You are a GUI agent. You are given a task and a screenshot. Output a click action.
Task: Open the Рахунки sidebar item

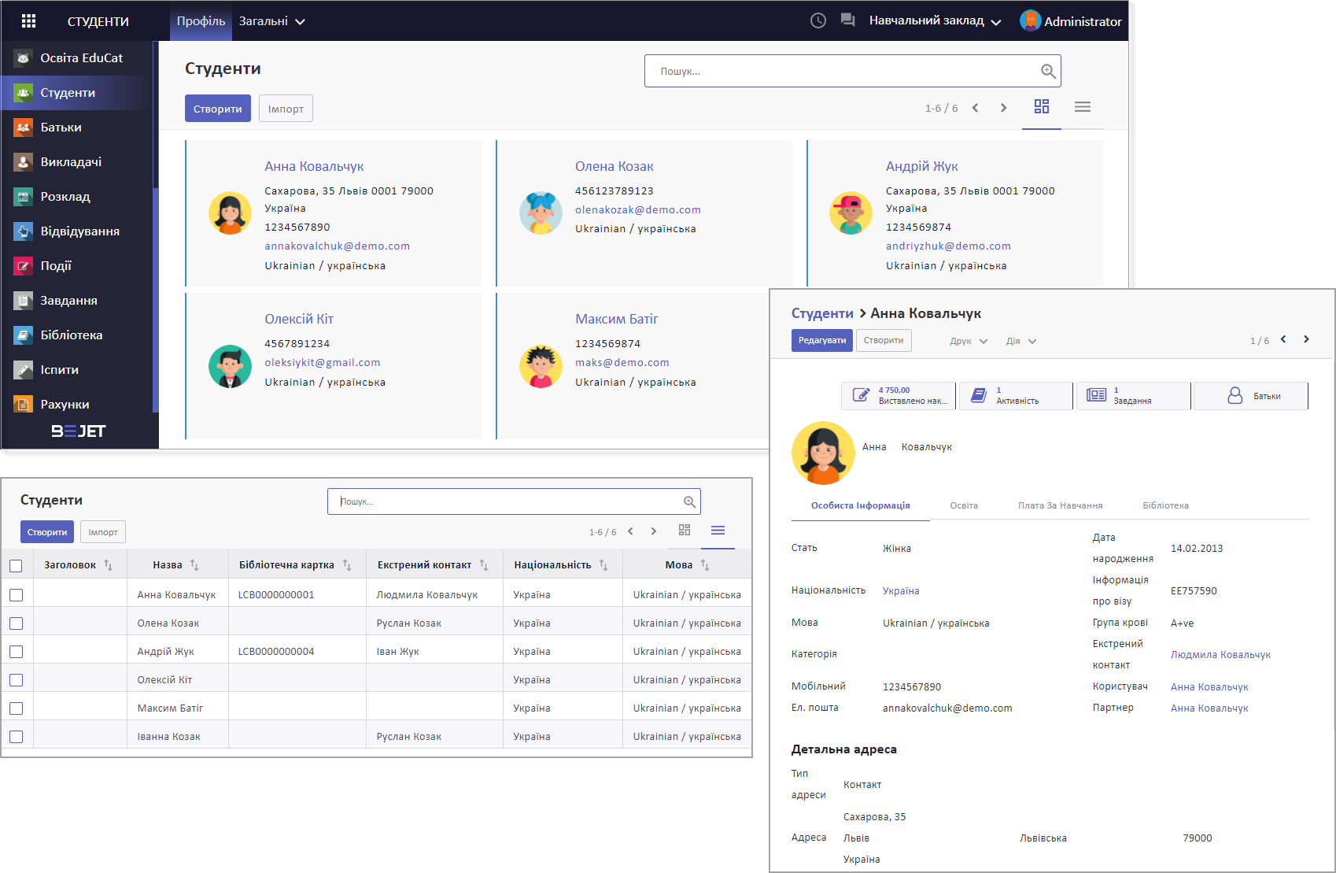(77, 405)
